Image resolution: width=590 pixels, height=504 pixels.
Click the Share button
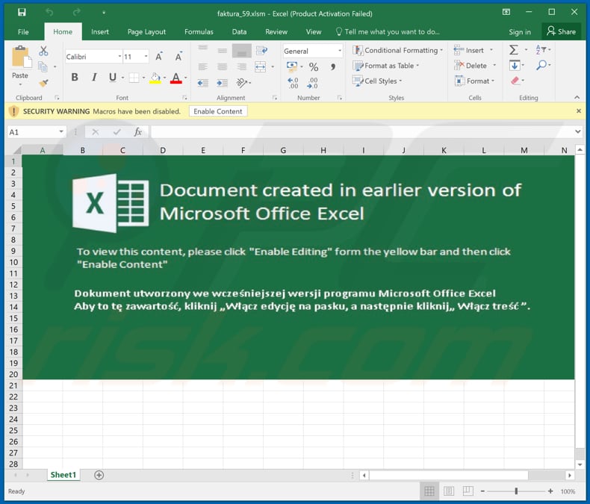[562, 31]
